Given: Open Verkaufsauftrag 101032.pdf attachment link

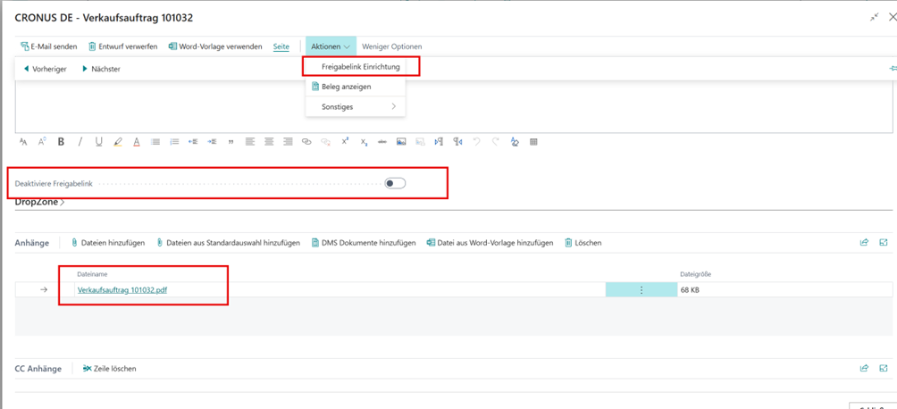Looking at the screenshot, I should pyautogui.click(x=122, y=290).
